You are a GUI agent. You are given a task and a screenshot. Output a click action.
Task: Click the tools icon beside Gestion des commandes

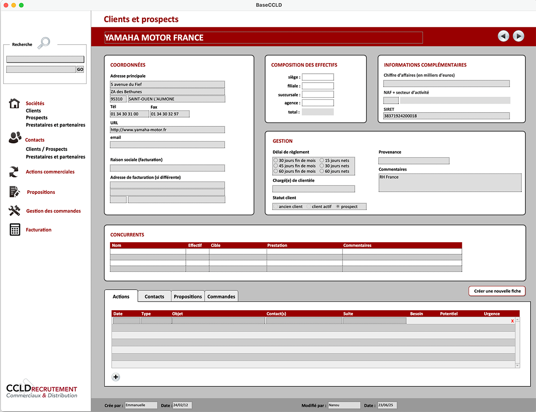coord(14,210)
